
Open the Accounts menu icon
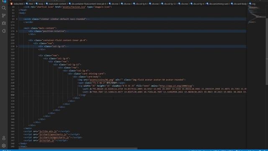point(4,138)
